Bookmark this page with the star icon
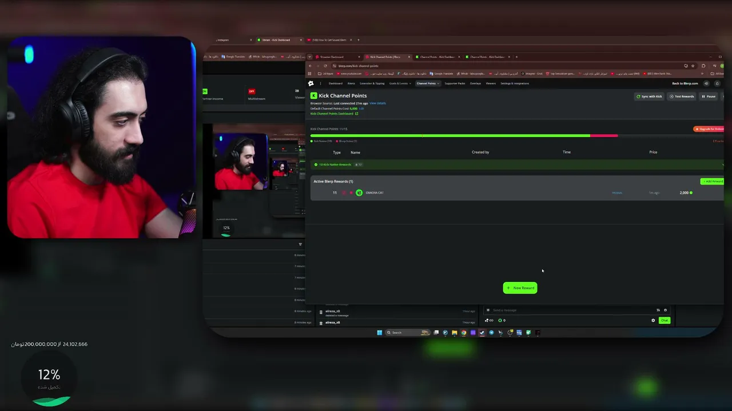 point(693,66)
